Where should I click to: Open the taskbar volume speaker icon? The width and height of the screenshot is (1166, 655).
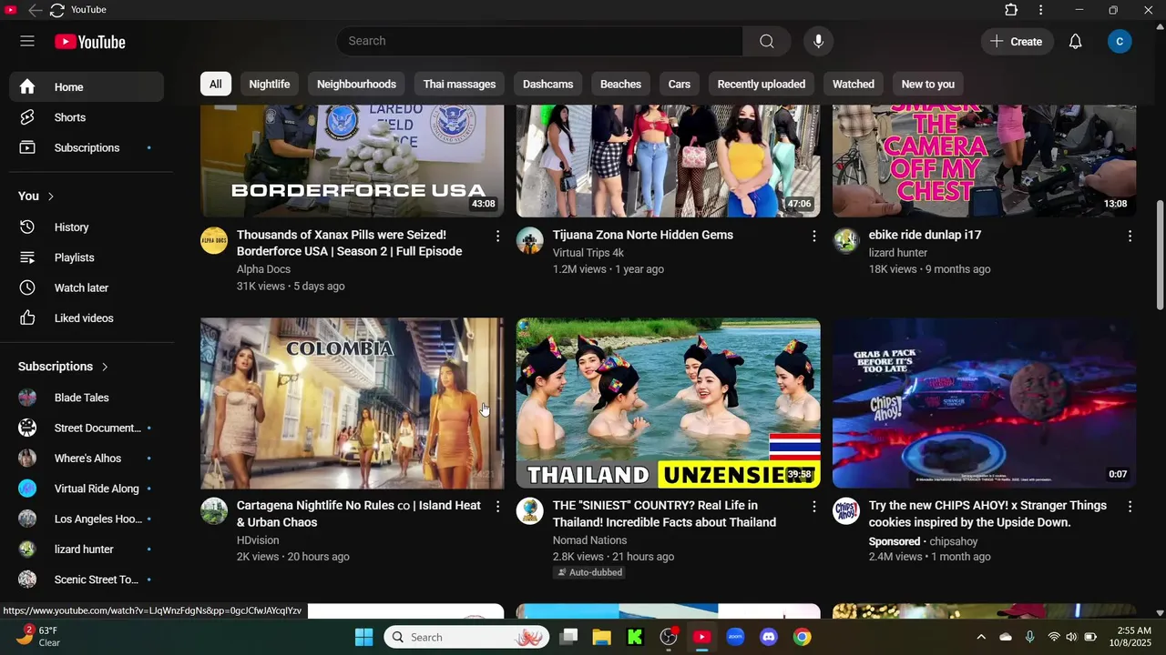[x=1071, y=637]
